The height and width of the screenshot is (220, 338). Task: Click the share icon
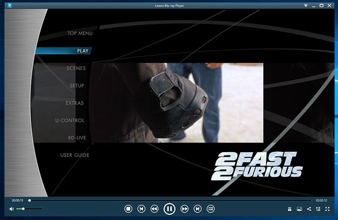[x=309, y=209]
